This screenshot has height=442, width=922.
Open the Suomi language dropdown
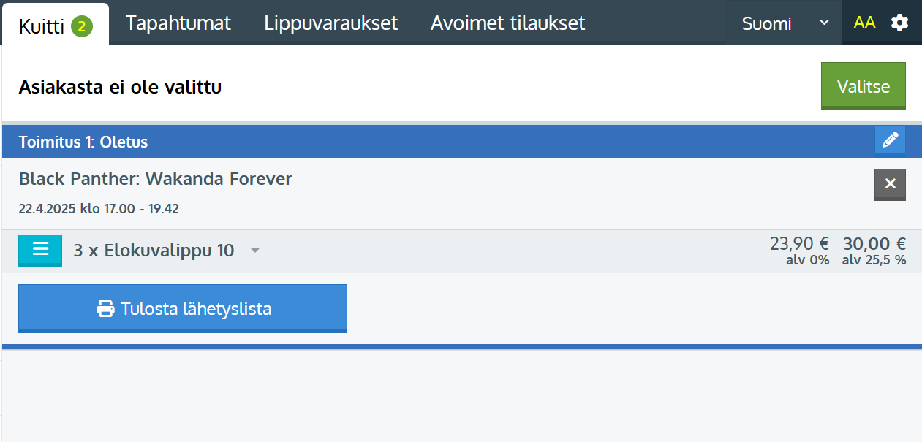click(766, 23)
